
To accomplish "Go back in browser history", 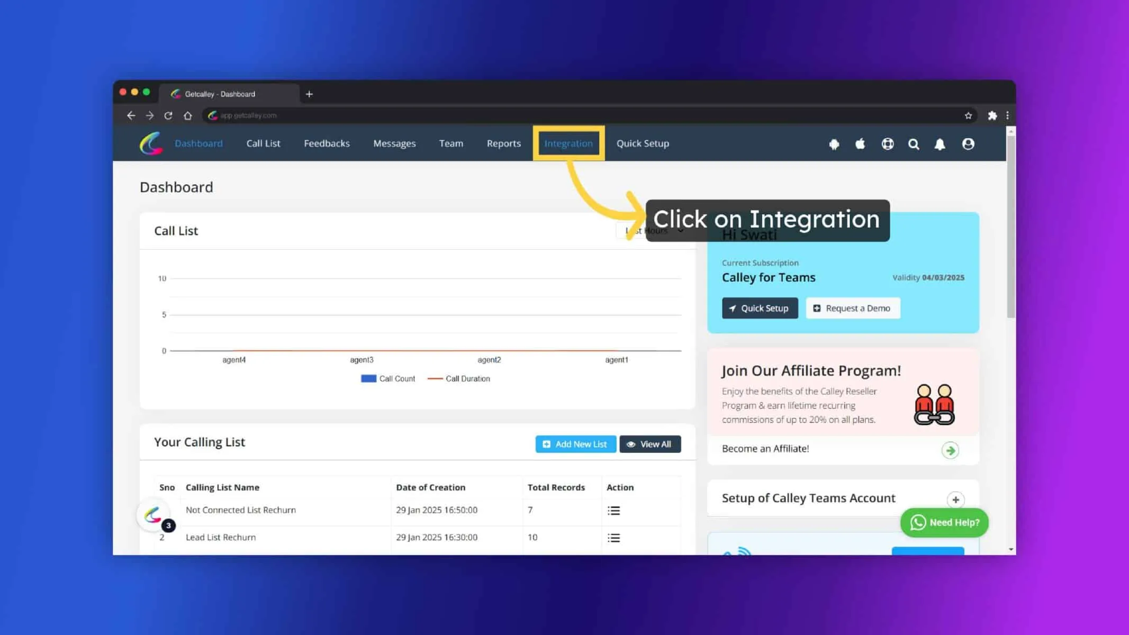I will coord(131,115).
